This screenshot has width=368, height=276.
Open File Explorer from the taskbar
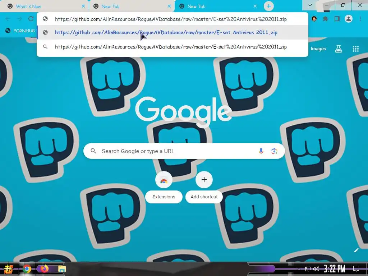[62, 269]
